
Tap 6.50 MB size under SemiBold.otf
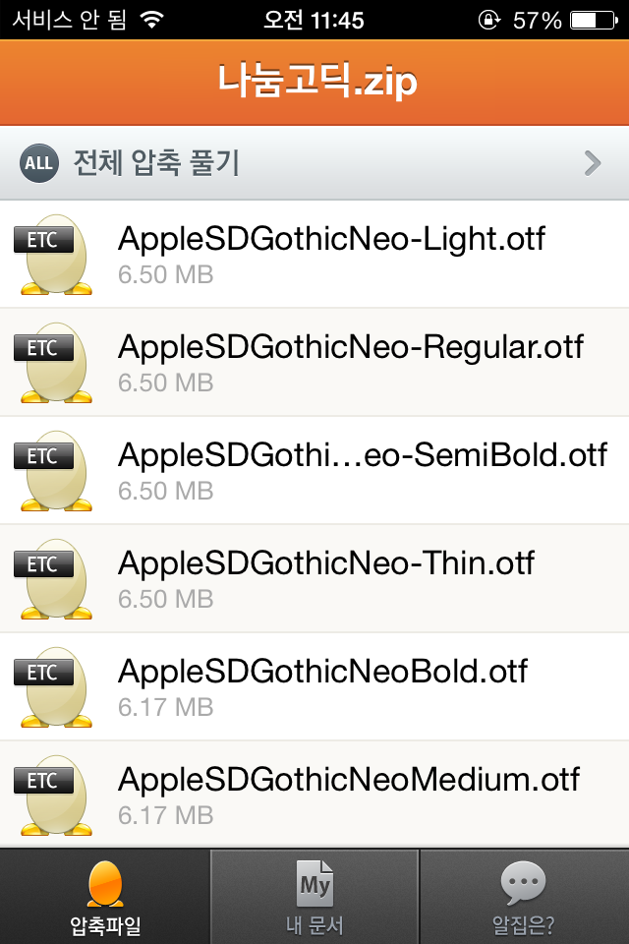(165, 492)
